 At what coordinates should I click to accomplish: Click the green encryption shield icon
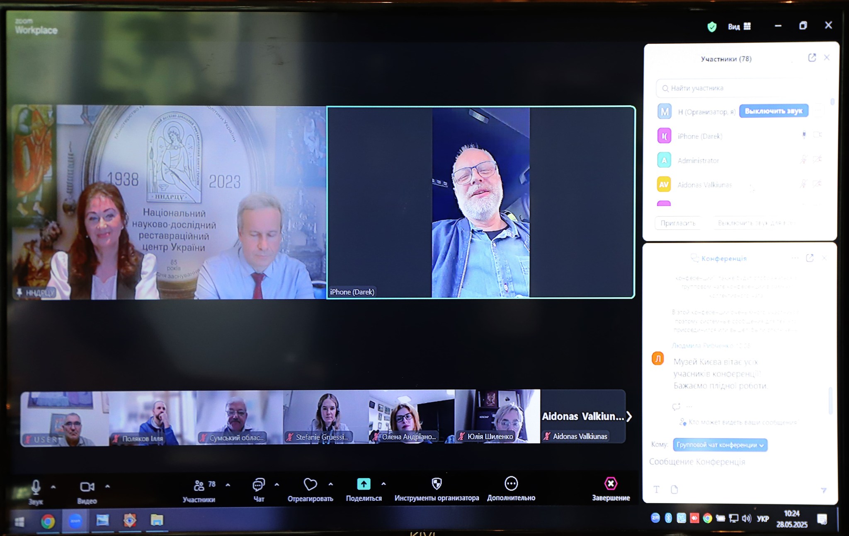tap(712, 27)
